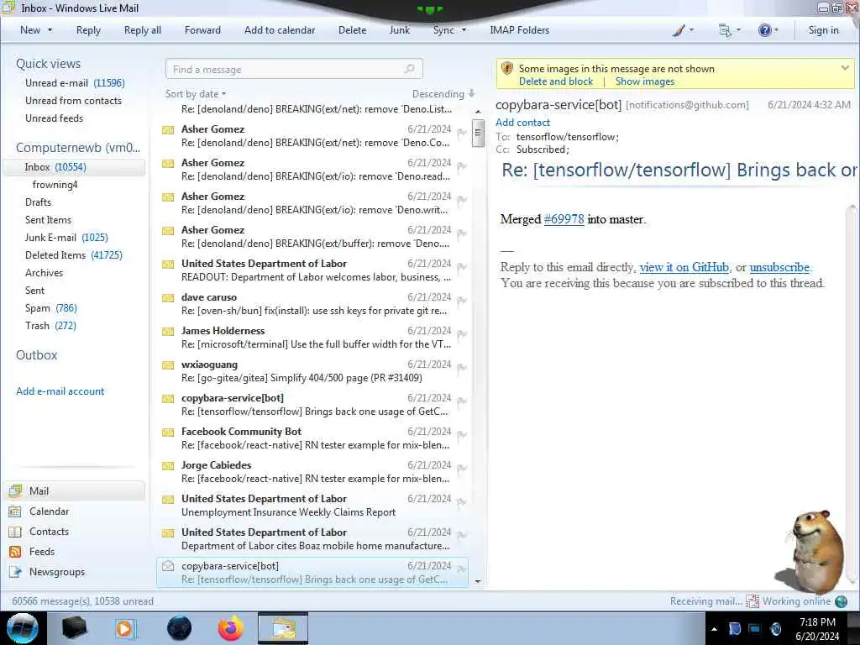This screenshot has height=645, width=860.
Task: Click the message list scrollbar thumb
Action: 478,133
